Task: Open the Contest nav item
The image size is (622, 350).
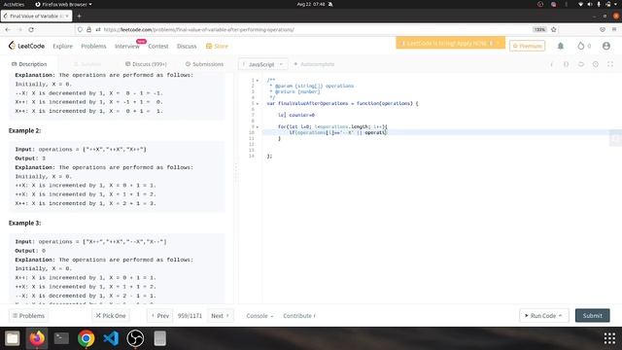Action: click(158, 46)
